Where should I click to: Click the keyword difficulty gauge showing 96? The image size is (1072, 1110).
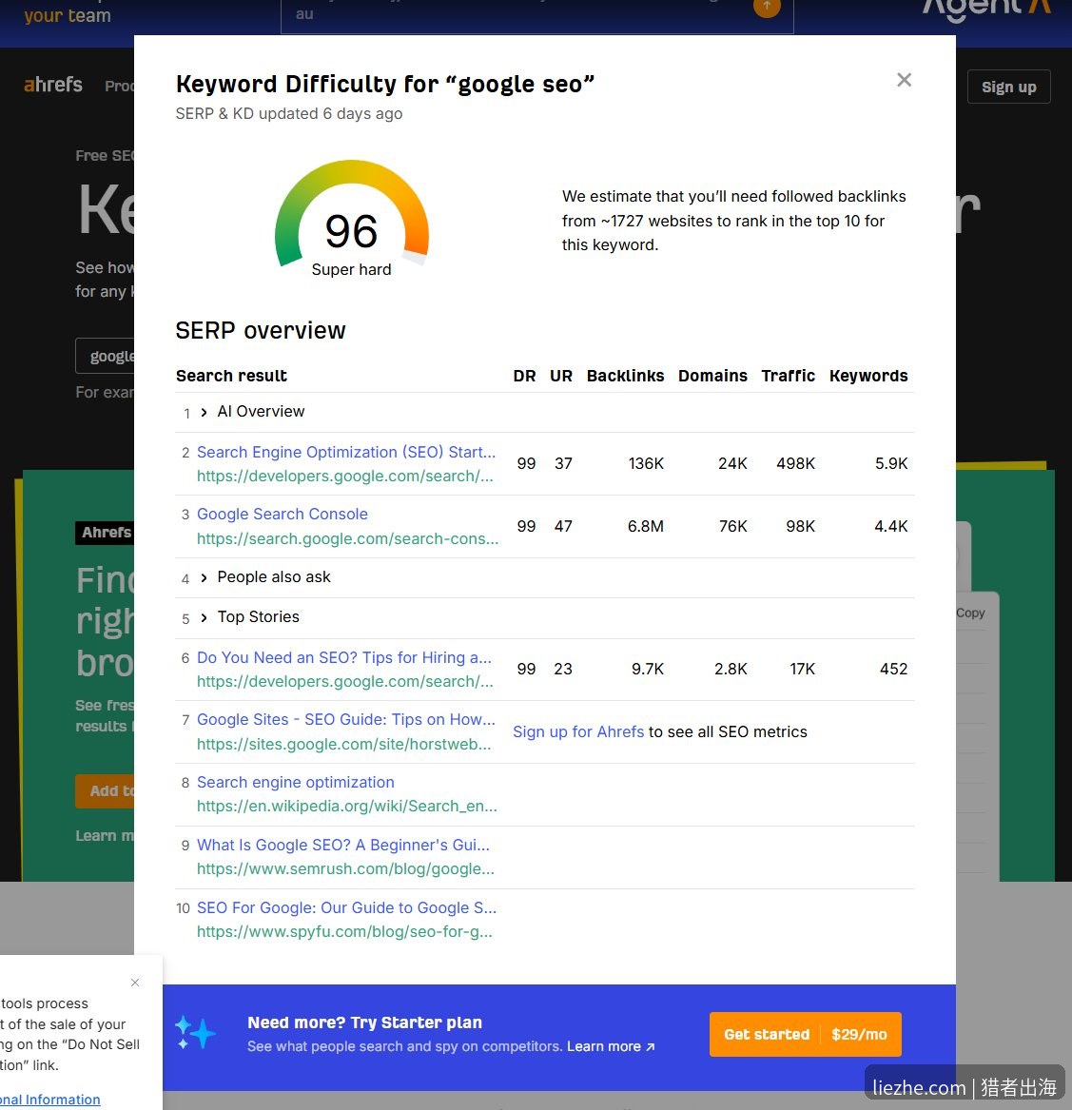click(352, 216)
